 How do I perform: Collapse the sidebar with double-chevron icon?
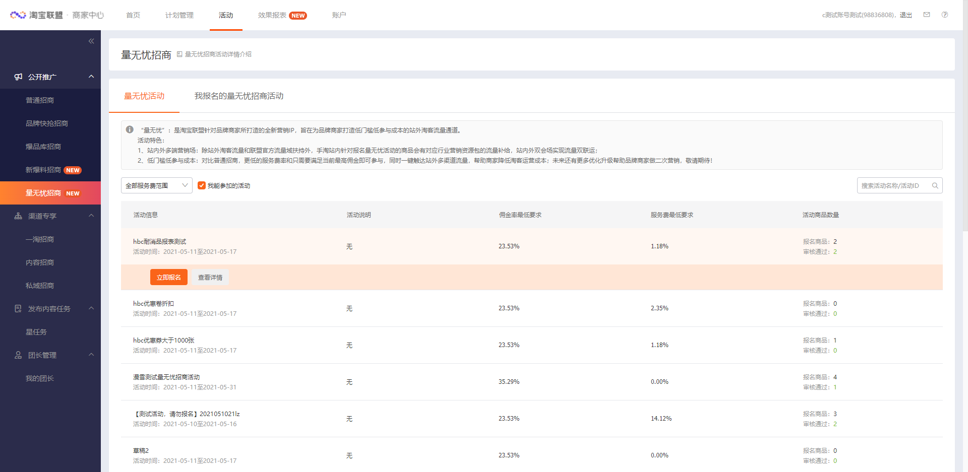click(91, 41)
